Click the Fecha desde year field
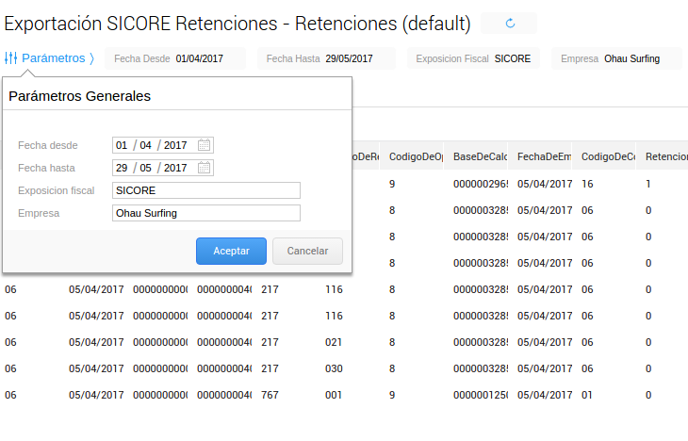Screen dimensions: 688x441 point(175,145)
